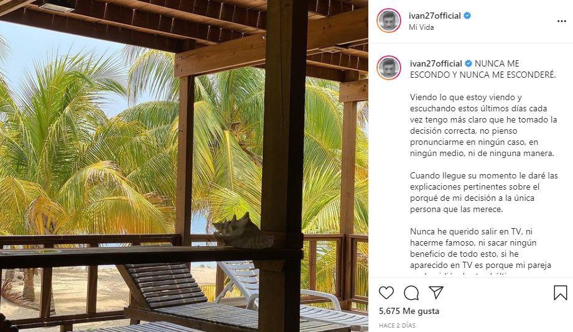573x332 pixels.
Task: Click the paragraph starting Cuando llegue su
Action: click(484, 193)
